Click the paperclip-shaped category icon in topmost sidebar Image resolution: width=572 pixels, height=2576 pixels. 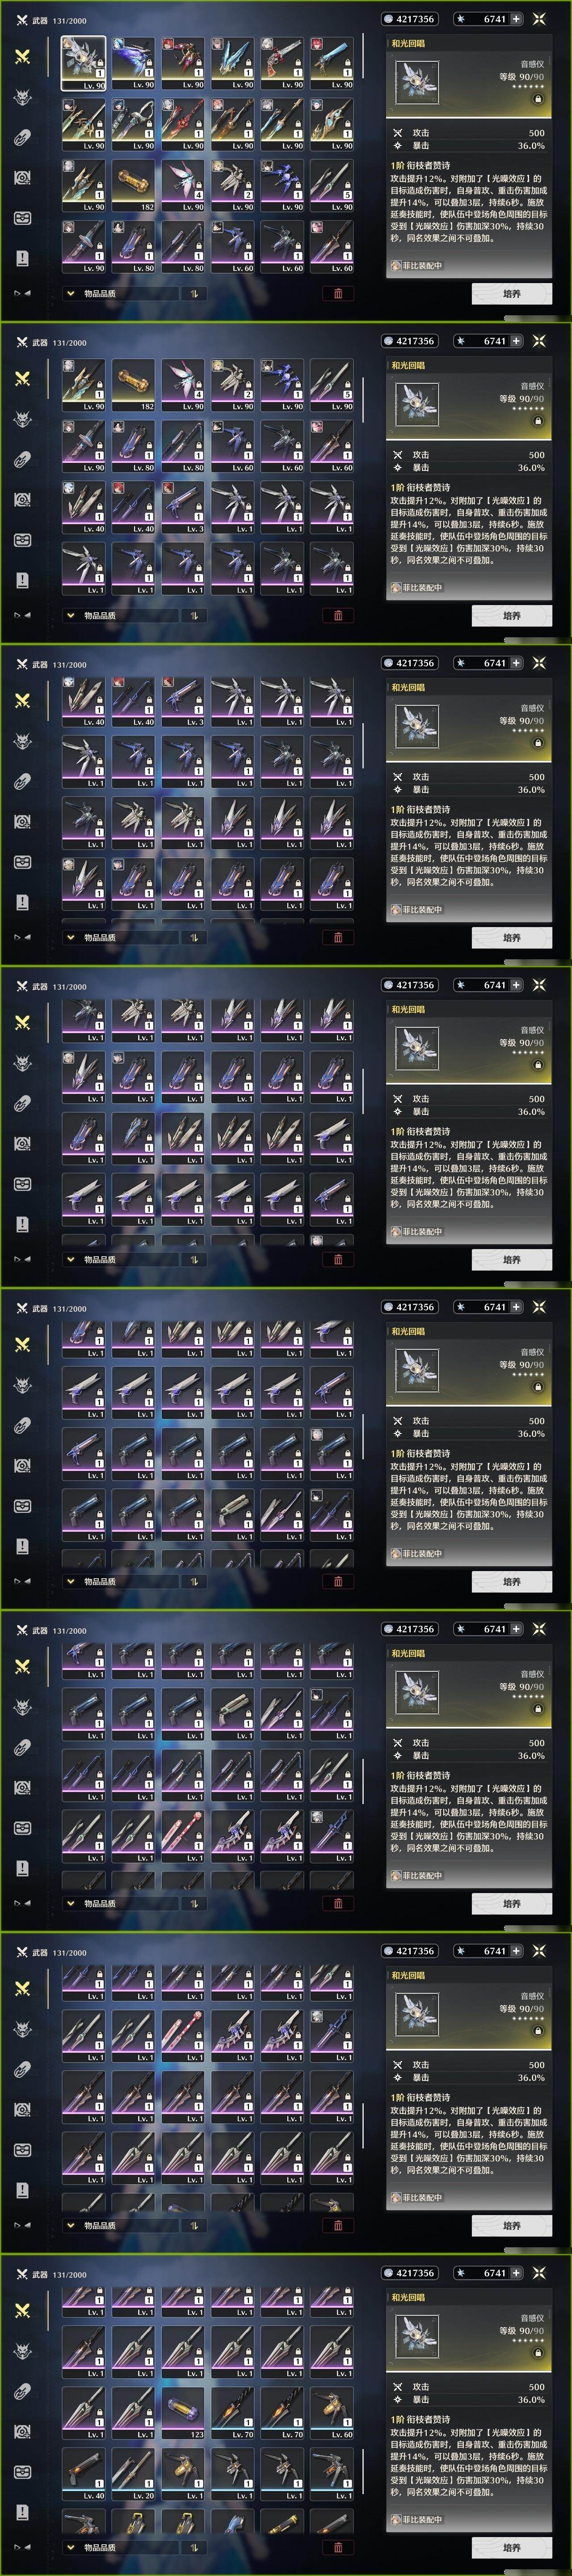point(22,137)
